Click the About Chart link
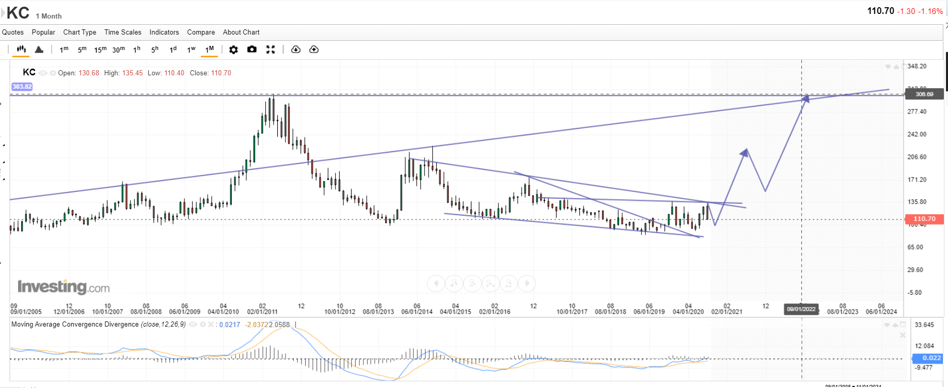This screenshot has width=948, height=388. [241, 32]
